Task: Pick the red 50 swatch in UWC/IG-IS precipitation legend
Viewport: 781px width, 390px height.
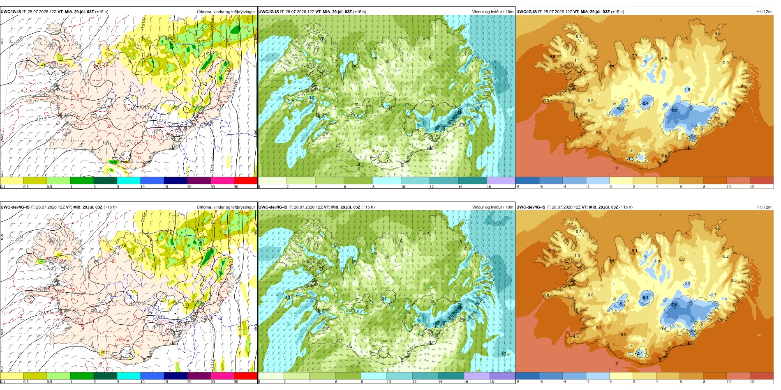Action: pos(245,181)
